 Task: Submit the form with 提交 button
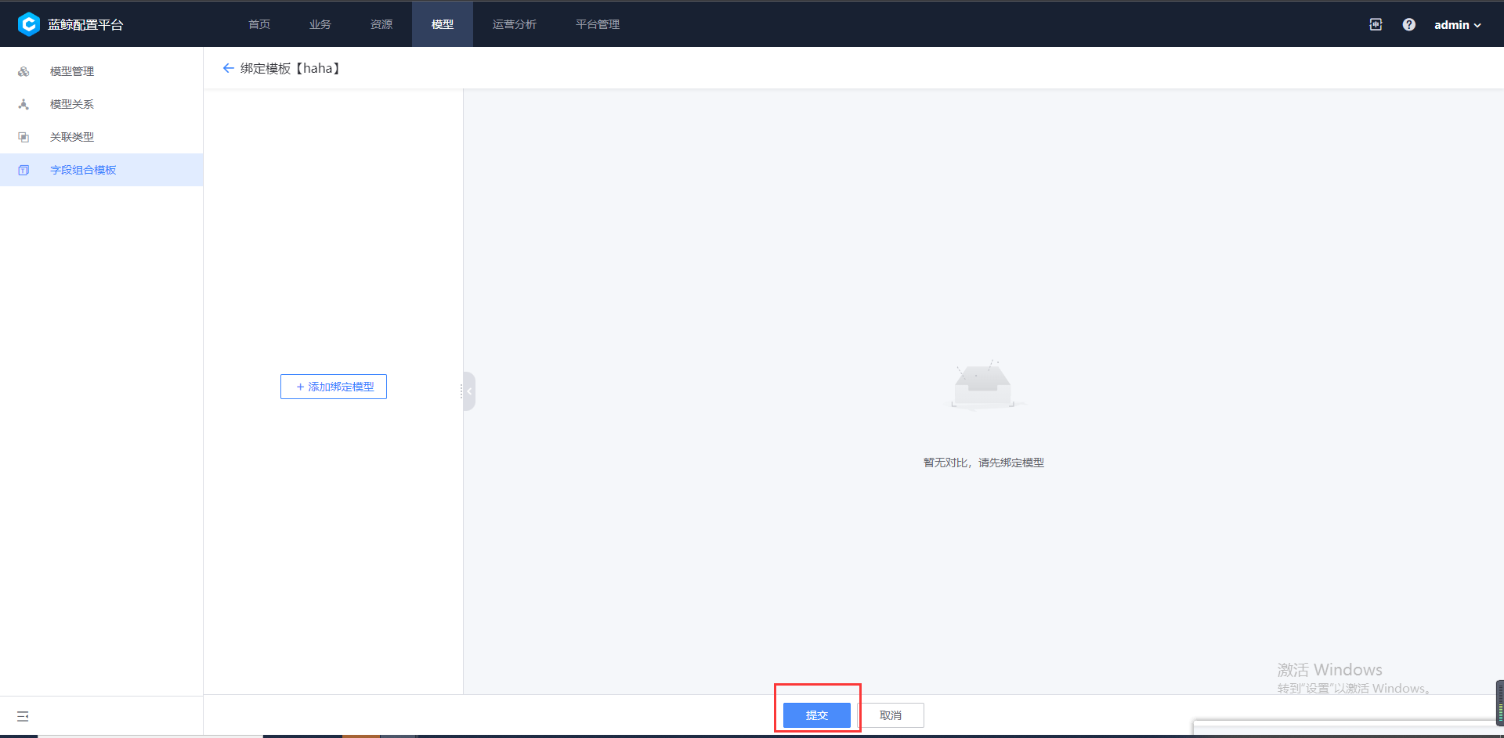tap(816, 715)
